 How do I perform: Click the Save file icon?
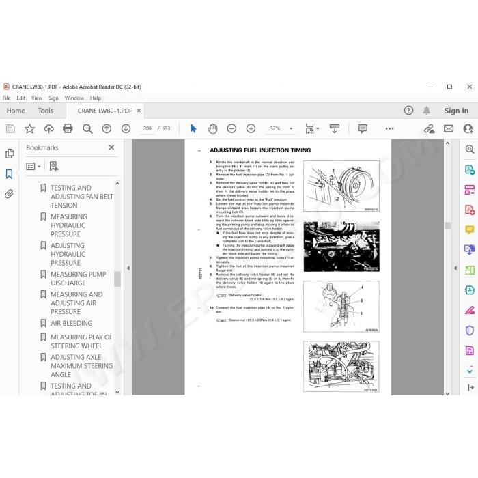click(x=10, y=128)
